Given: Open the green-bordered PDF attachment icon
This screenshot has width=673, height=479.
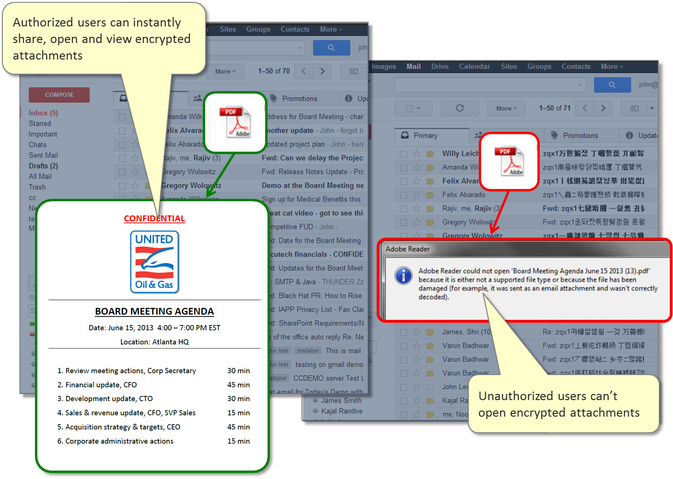Looking at the screenshot, I should coord(235,122).
